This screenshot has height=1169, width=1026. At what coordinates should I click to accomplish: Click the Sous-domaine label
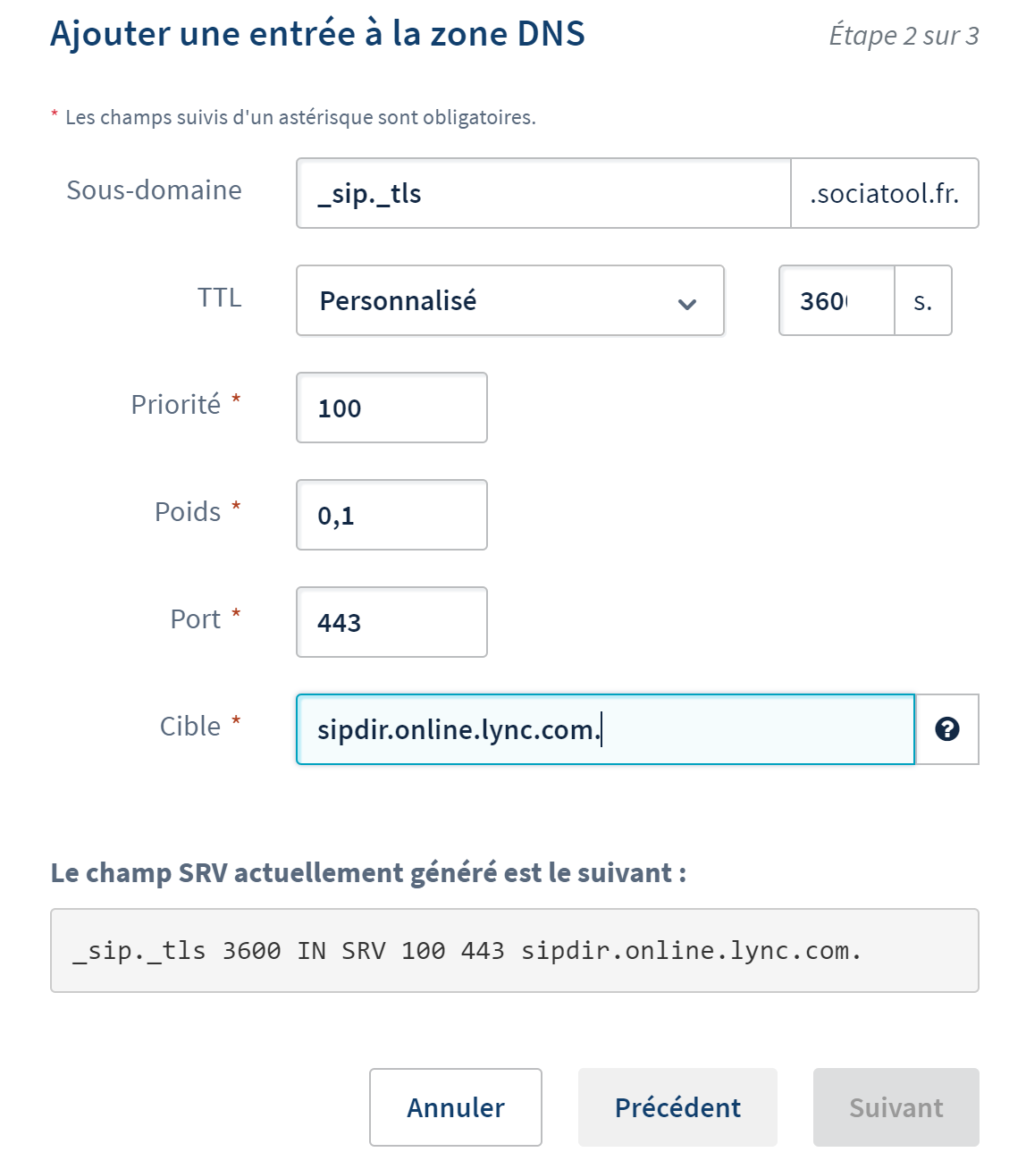click(154, 190)
